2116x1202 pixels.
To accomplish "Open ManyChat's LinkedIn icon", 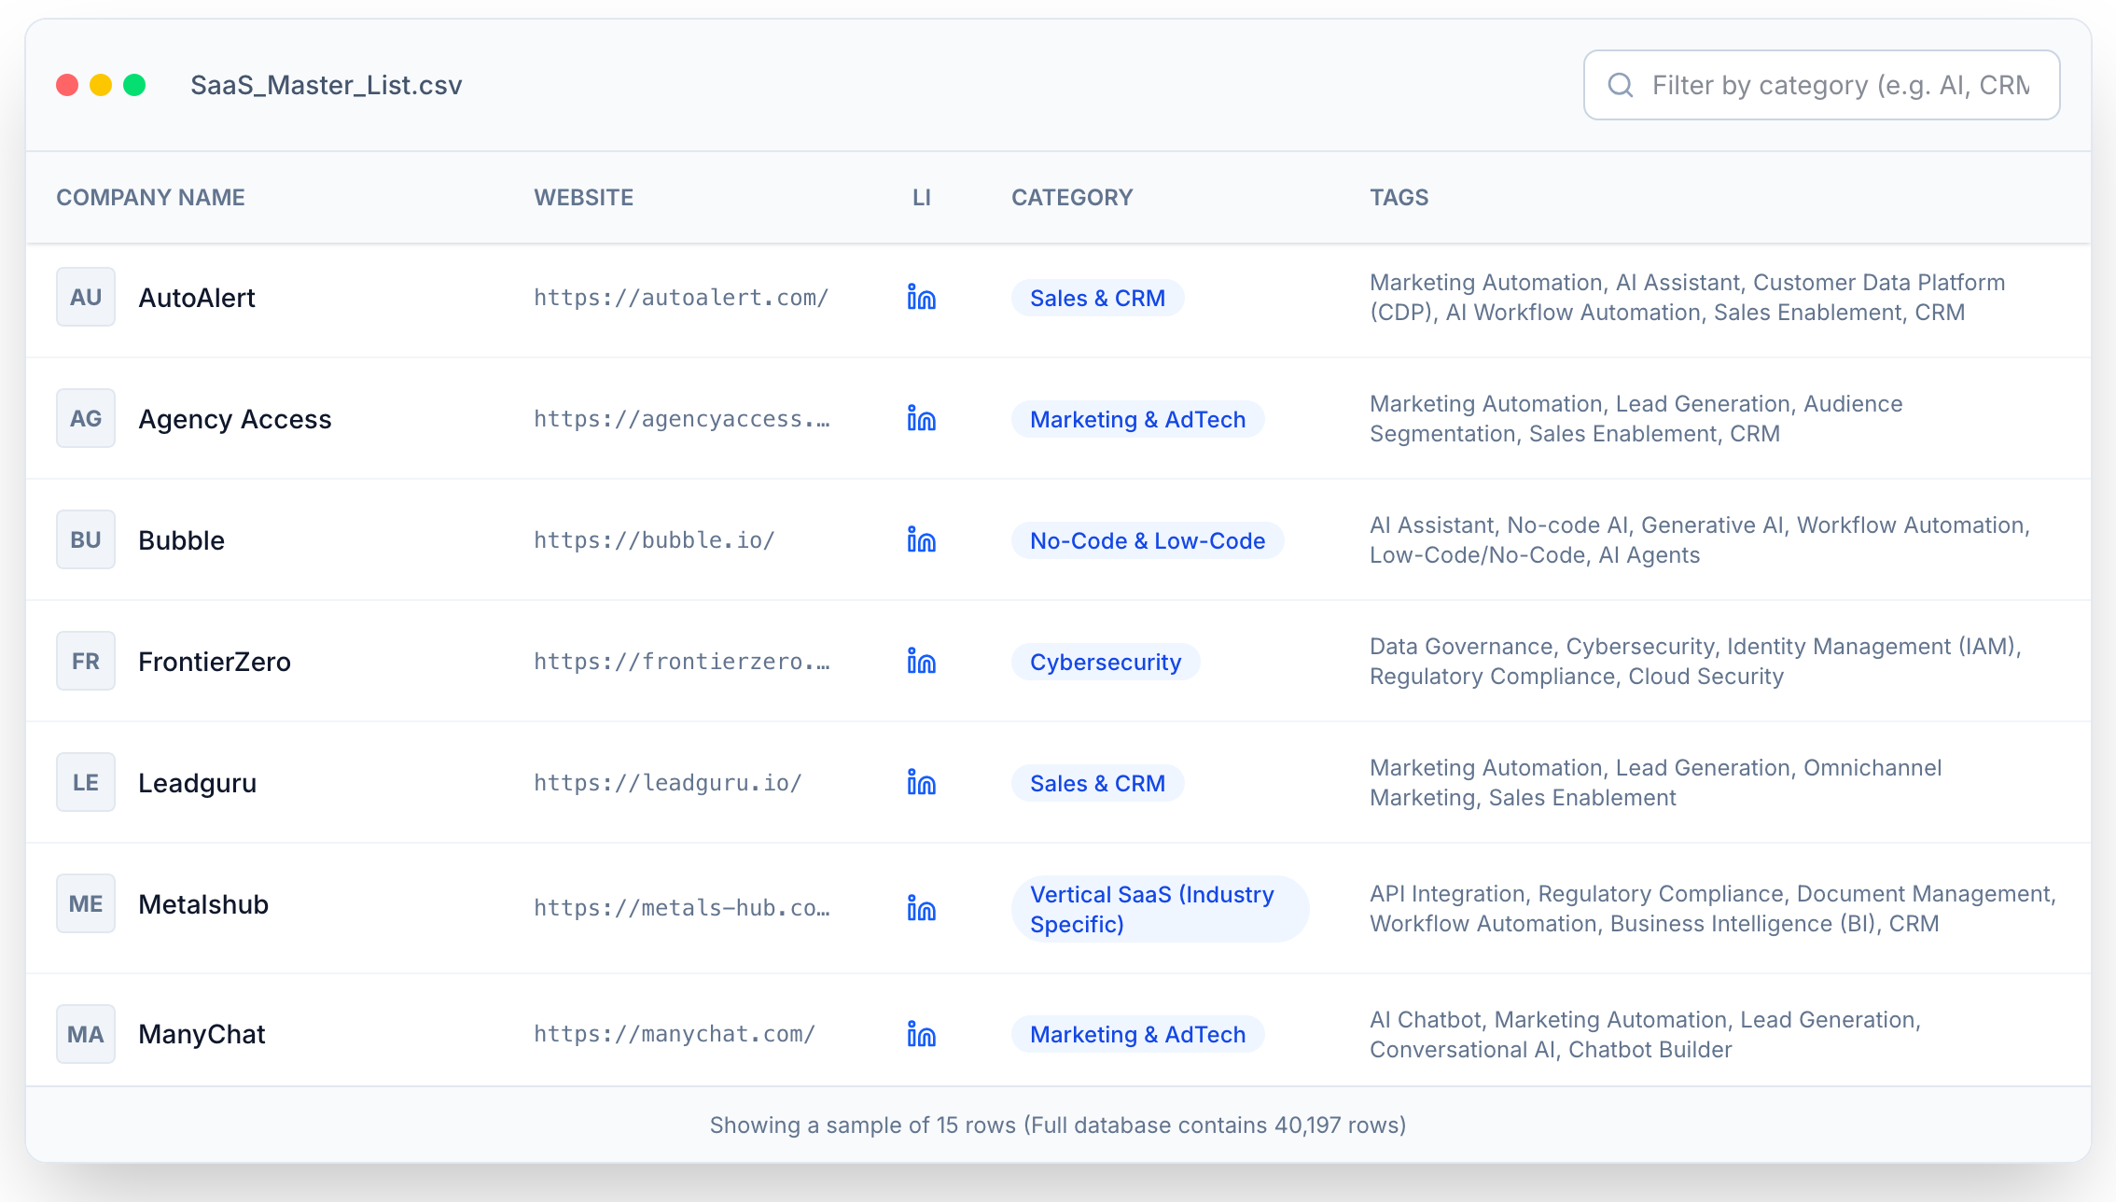I will 922,1034.
